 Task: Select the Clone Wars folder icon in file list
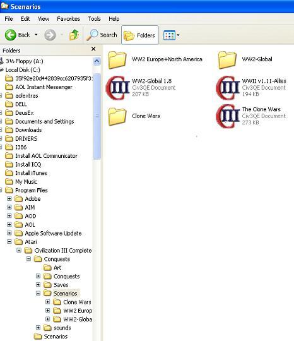click(117, 117)
